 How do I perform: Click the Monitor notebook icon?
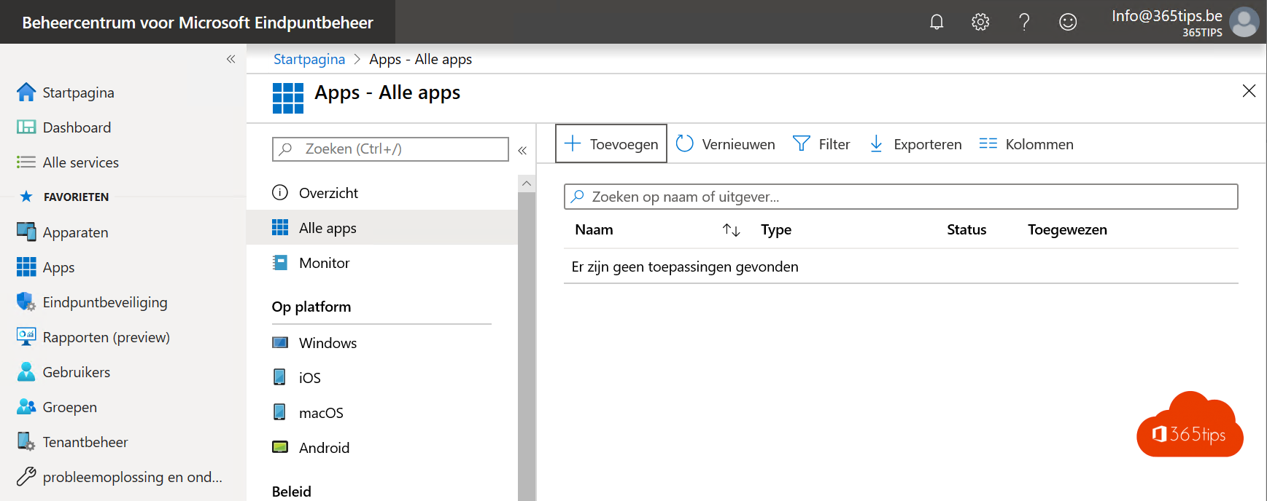(x=280, y=263)
